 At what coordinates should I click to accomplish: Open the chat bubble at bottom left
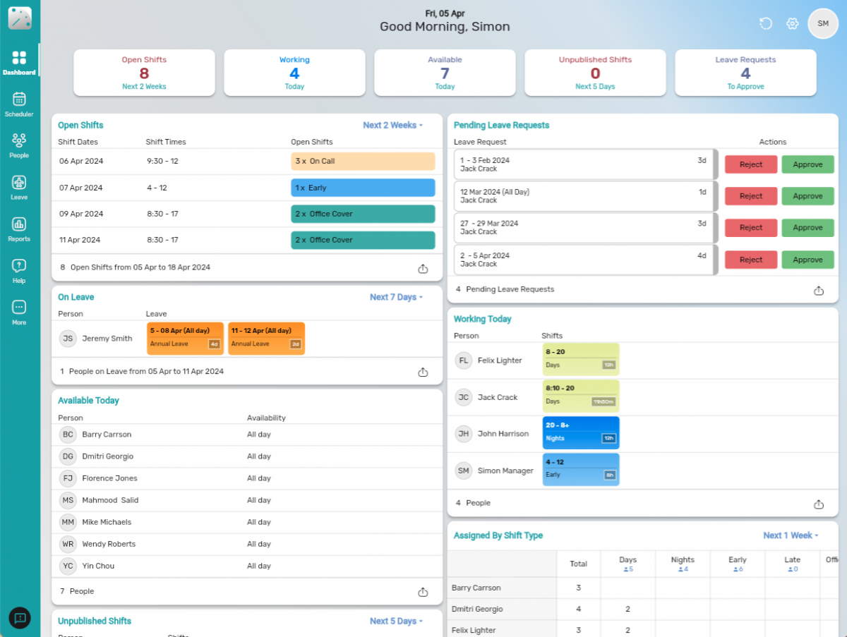pyautogui.click(x=19, y=618)
